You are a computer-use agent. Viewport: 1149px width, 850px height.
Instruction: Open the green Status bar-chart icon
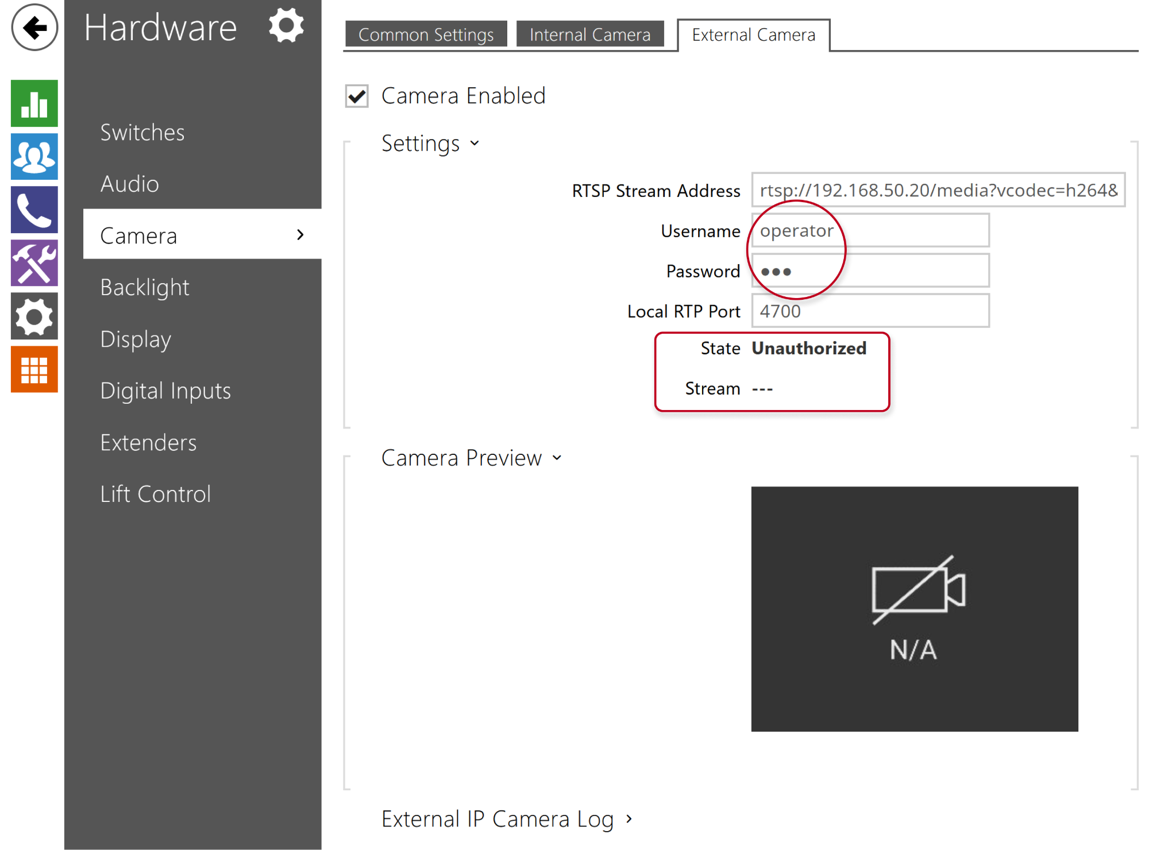point(34,103)
